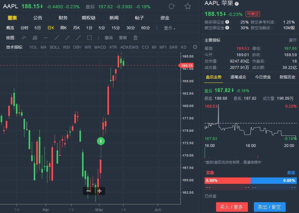Select the 1分 chart interval
The width and height of the screenshot is (299, 213).
(x=89, y=28)
